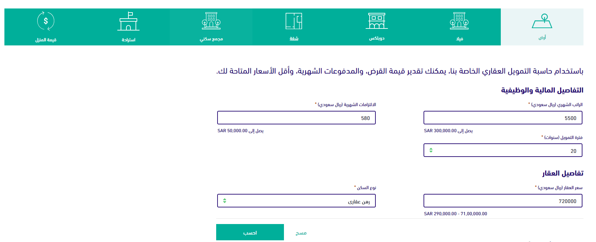Switch to the شقة tab label
Image resolution: width=596 pixels, height=242 pixels.
294,39
